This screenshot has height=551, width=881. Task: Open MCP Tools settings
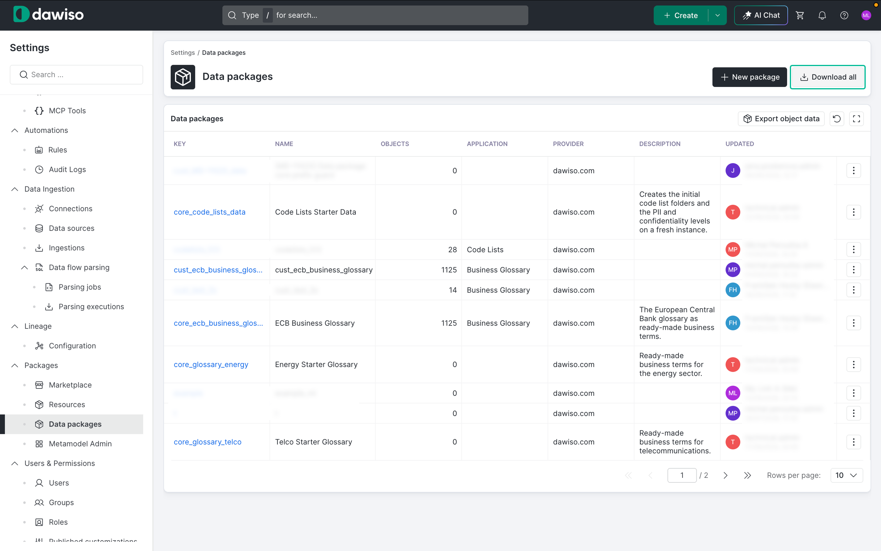click(67, 111)
